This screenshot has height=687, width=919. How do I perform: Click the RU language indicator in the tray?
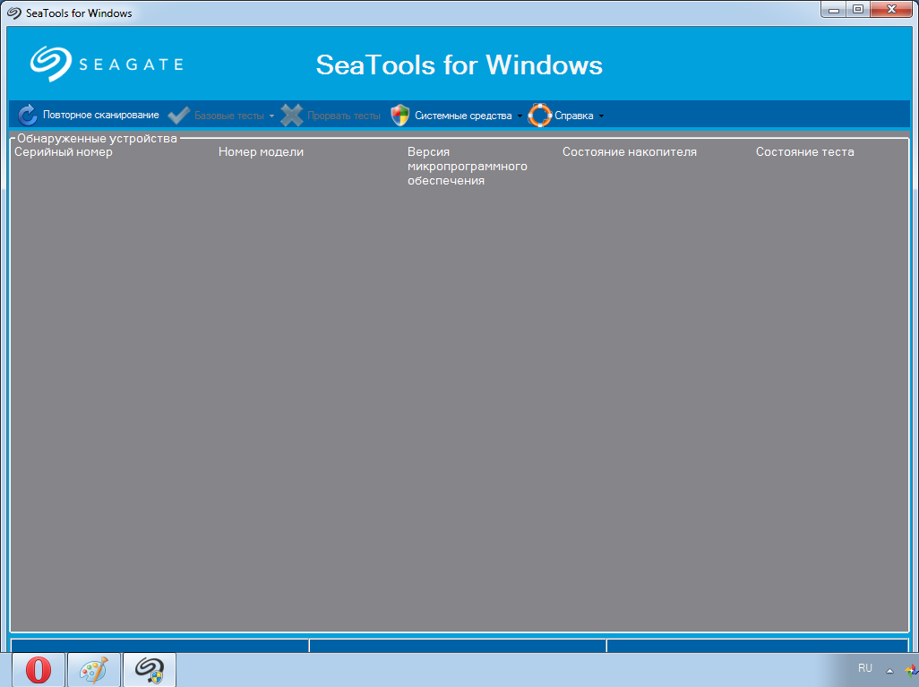coord(864,668)
